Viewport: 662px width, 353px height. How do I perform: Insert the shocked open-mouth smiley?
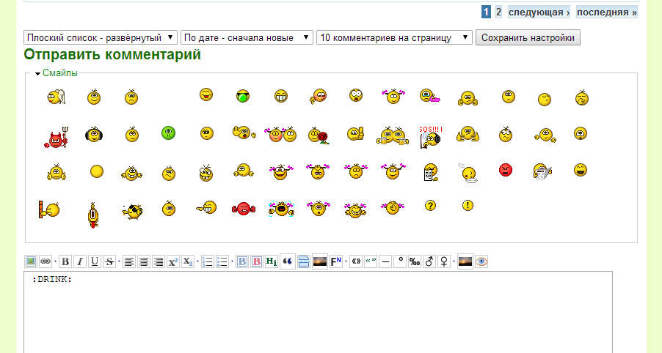tap(356, 95)
